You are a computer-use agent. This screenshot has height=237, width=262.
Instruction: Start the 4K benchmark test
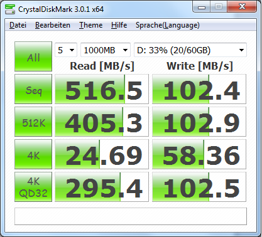point(33,154)
